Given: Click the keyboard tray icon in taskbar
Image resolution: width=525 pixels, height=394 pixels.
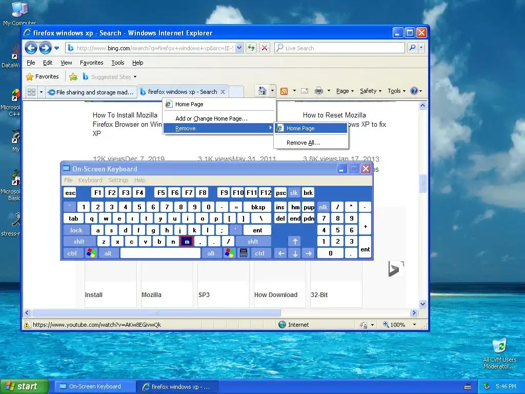Looking at the screenshot, I should (468, 387).
